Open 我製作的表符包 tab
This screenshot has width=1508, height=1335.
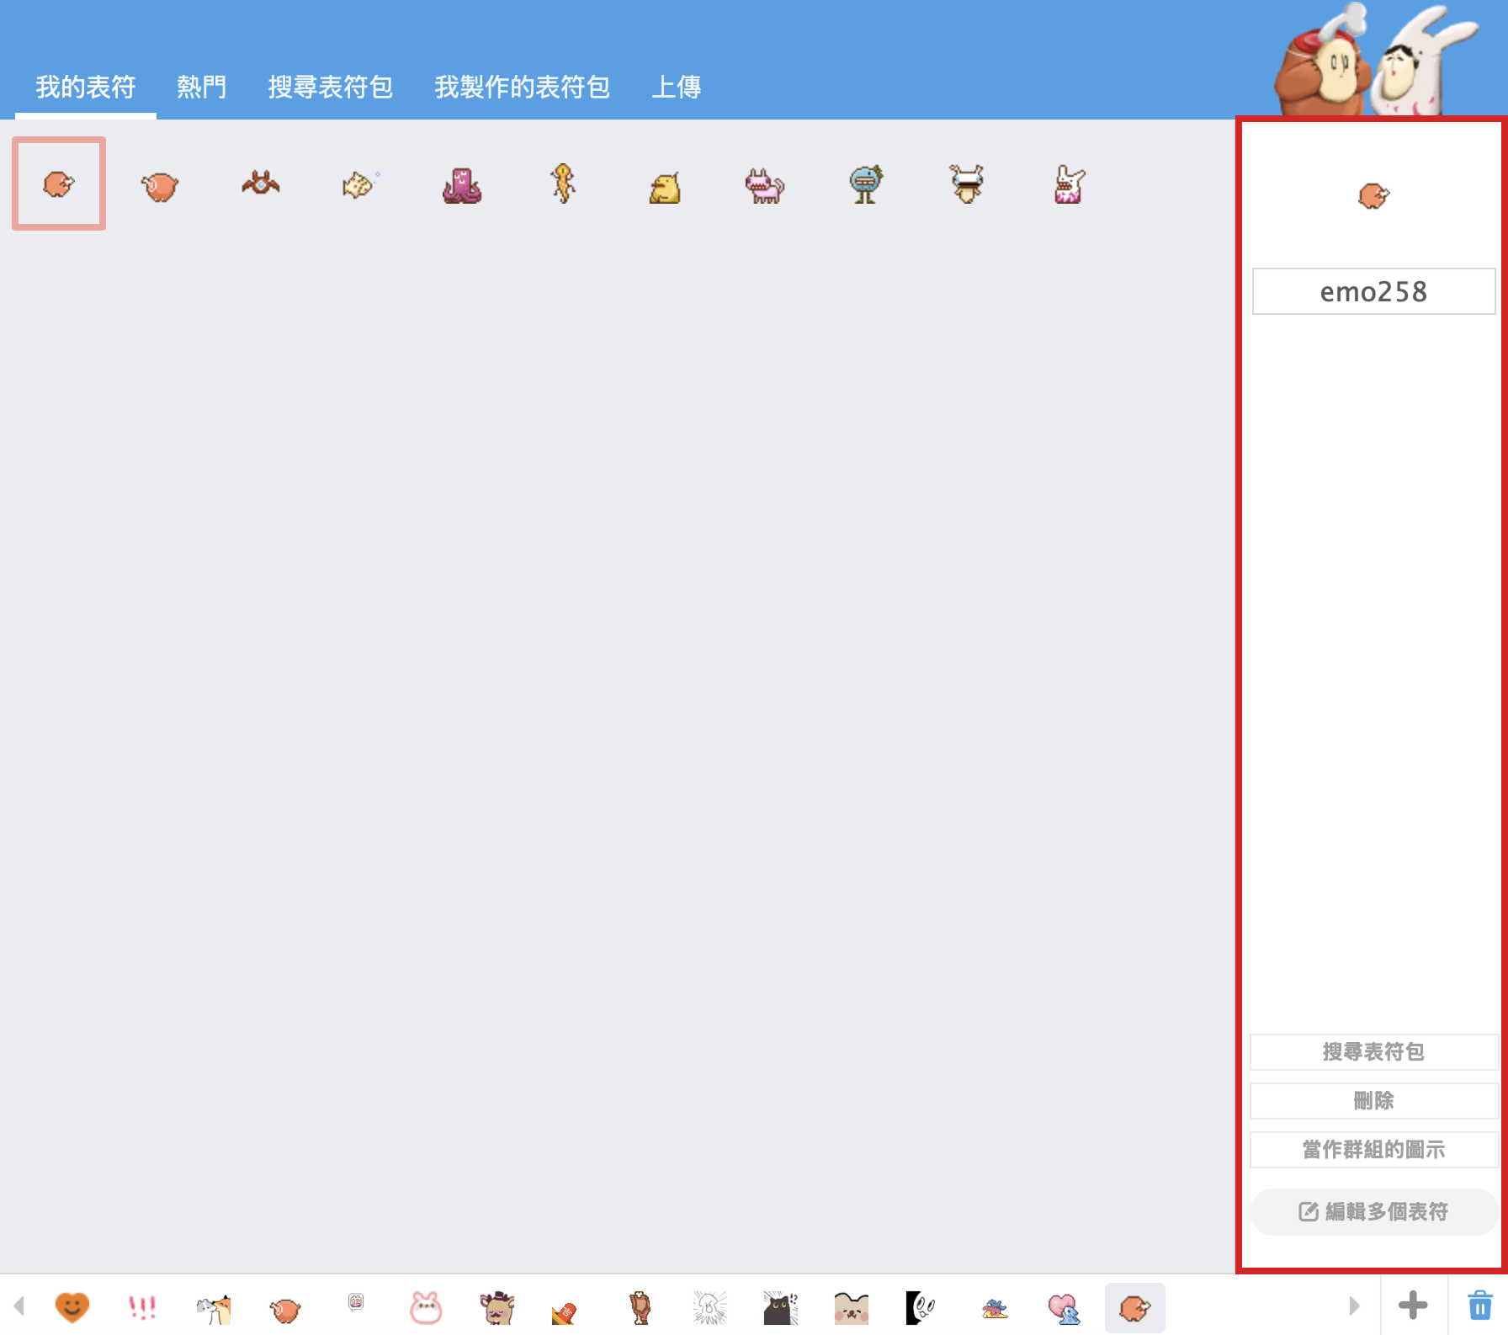click(x=522, y=87)
